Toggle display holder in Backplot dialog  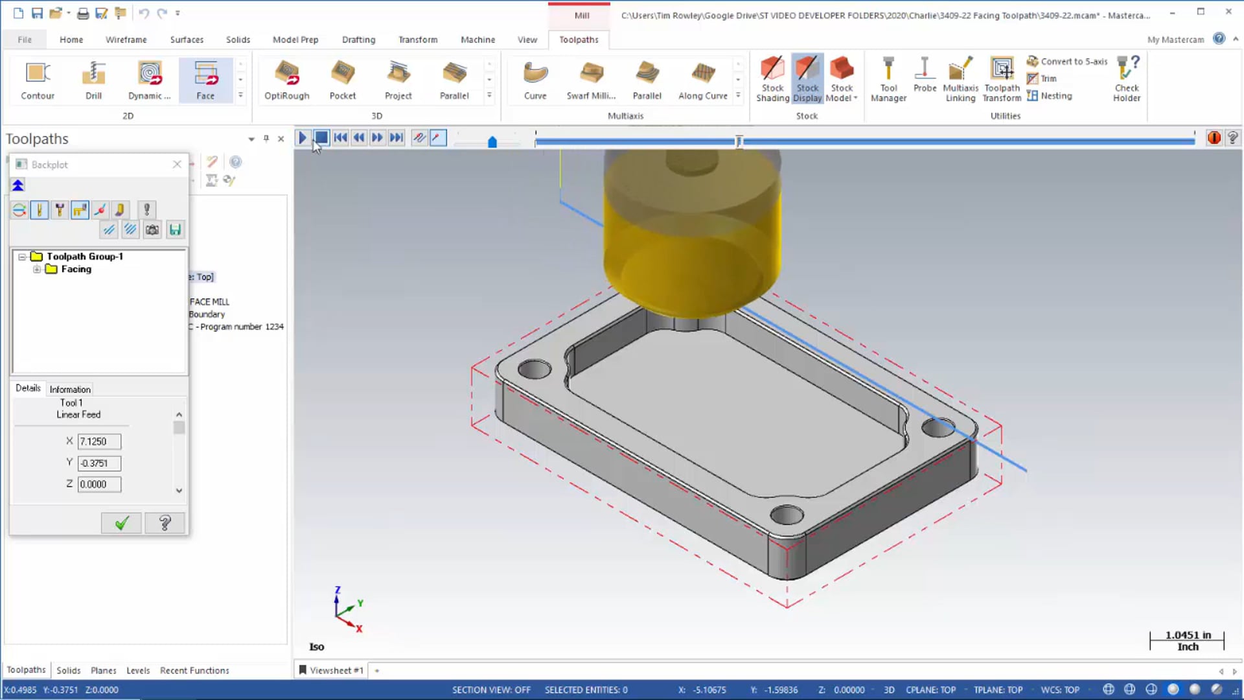click(x=60, y=210)
